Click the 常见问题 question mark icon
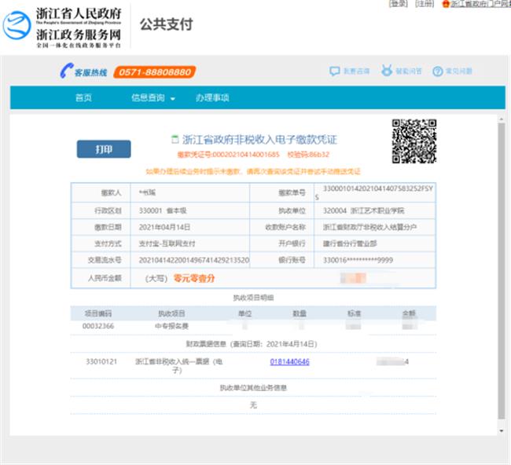 pos(438,71)
